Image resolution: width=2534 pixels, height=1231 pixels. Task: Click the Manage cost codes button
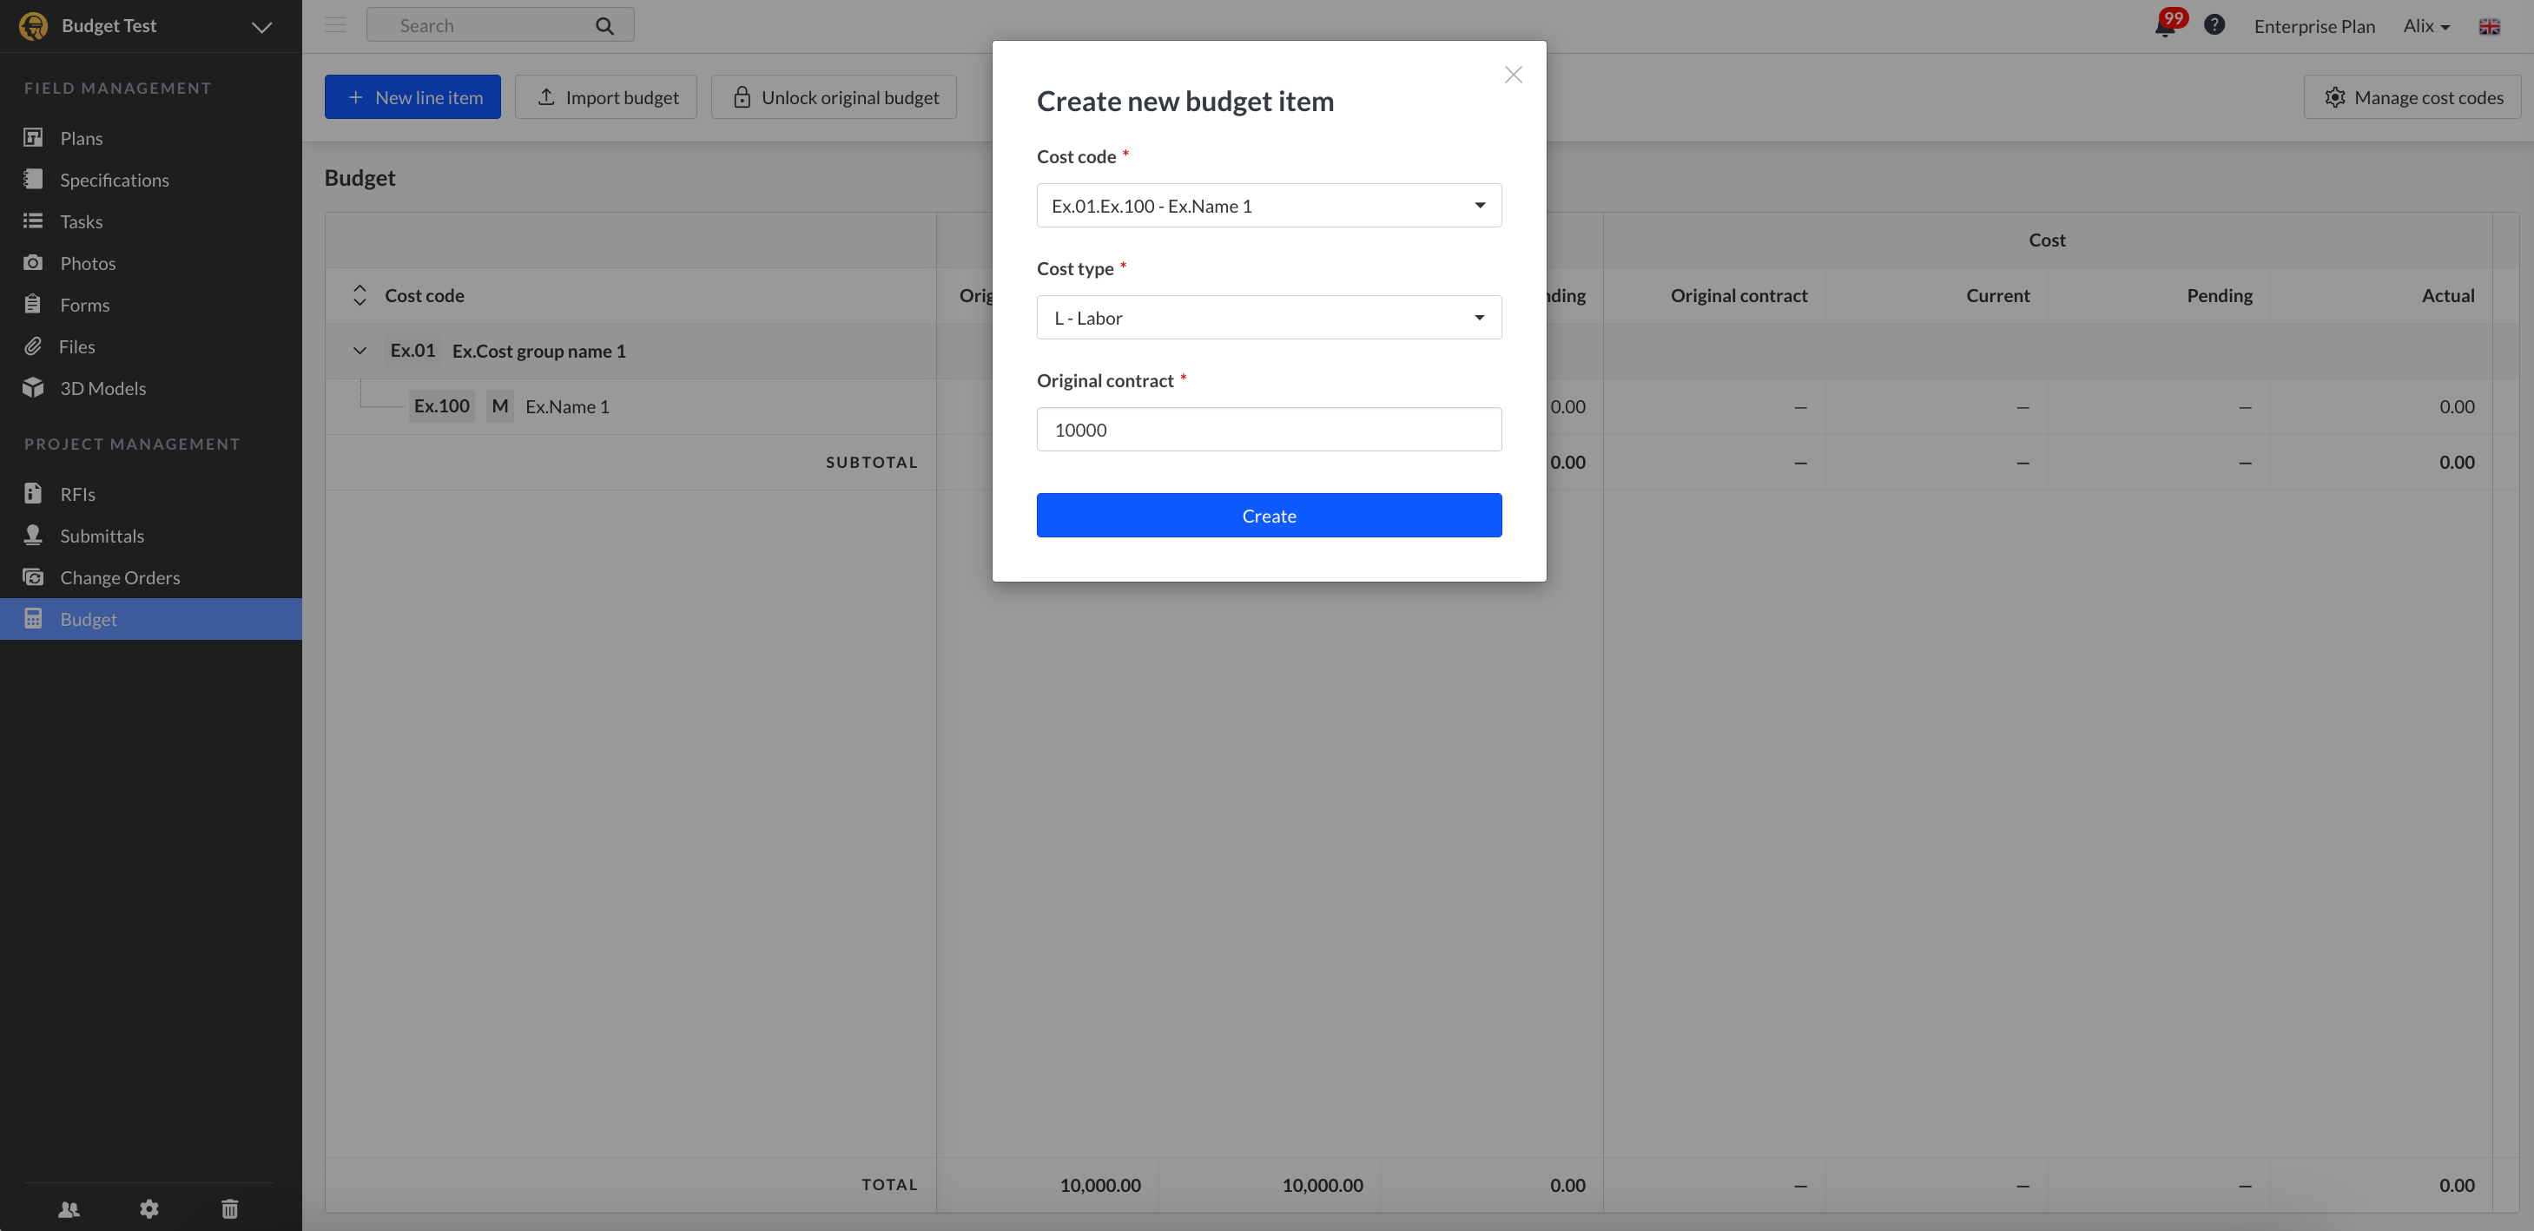pyautogui.click(x=2413, y=97)
